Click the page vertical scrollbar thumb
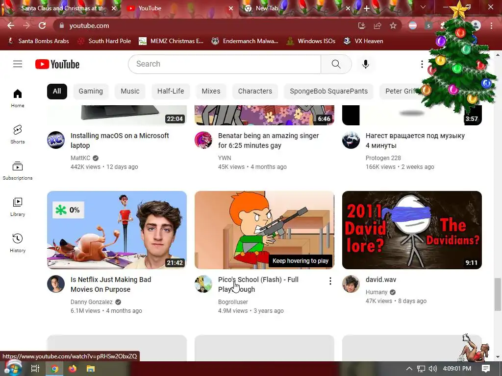This screenshot has width=502, height=376. [498, 294]
